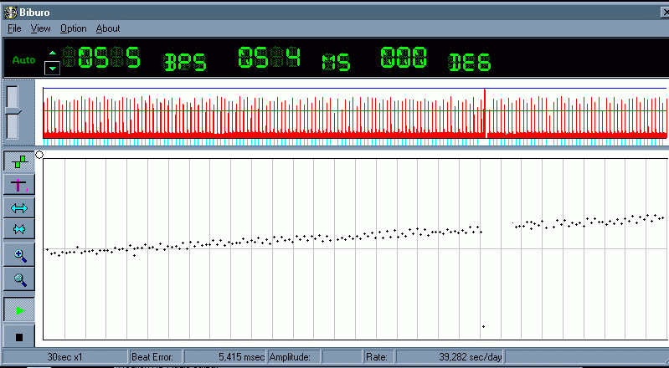Adjust the vertical threshold slider handle

[13, 111]
